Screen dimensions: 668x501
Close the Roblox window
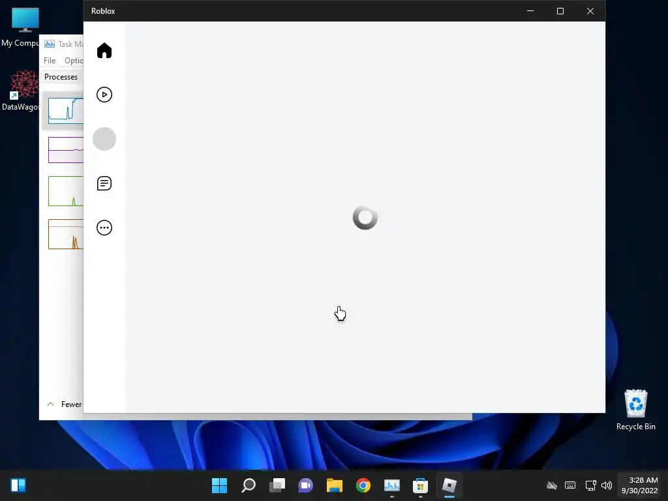click(590, 11)
